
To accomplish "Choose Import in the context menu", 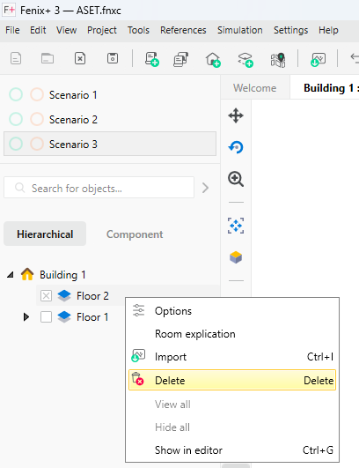I will click(x=232, y=357).
